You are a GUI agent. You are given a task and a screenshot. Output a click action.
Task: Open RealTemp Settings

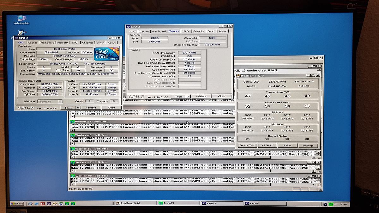tap(308, 145)
